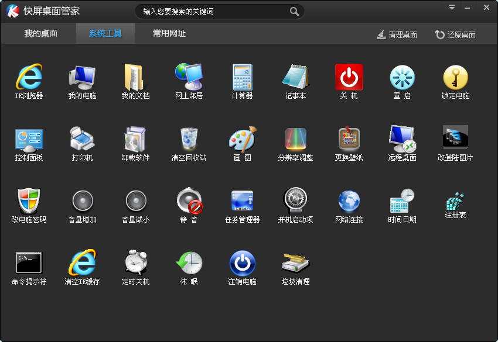This screenshot has width=498, height=342.
Task: Open the title bar dropdown menu arrow
Action: (452, 8)
